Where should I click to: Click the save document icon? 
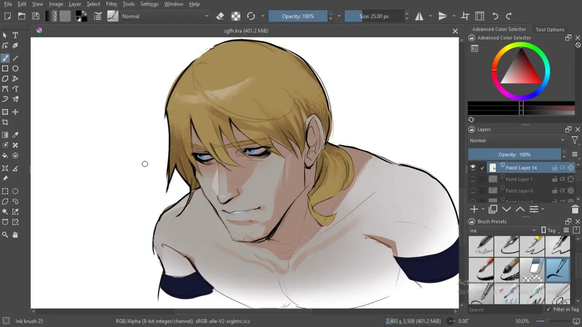[x=36, y=16]
